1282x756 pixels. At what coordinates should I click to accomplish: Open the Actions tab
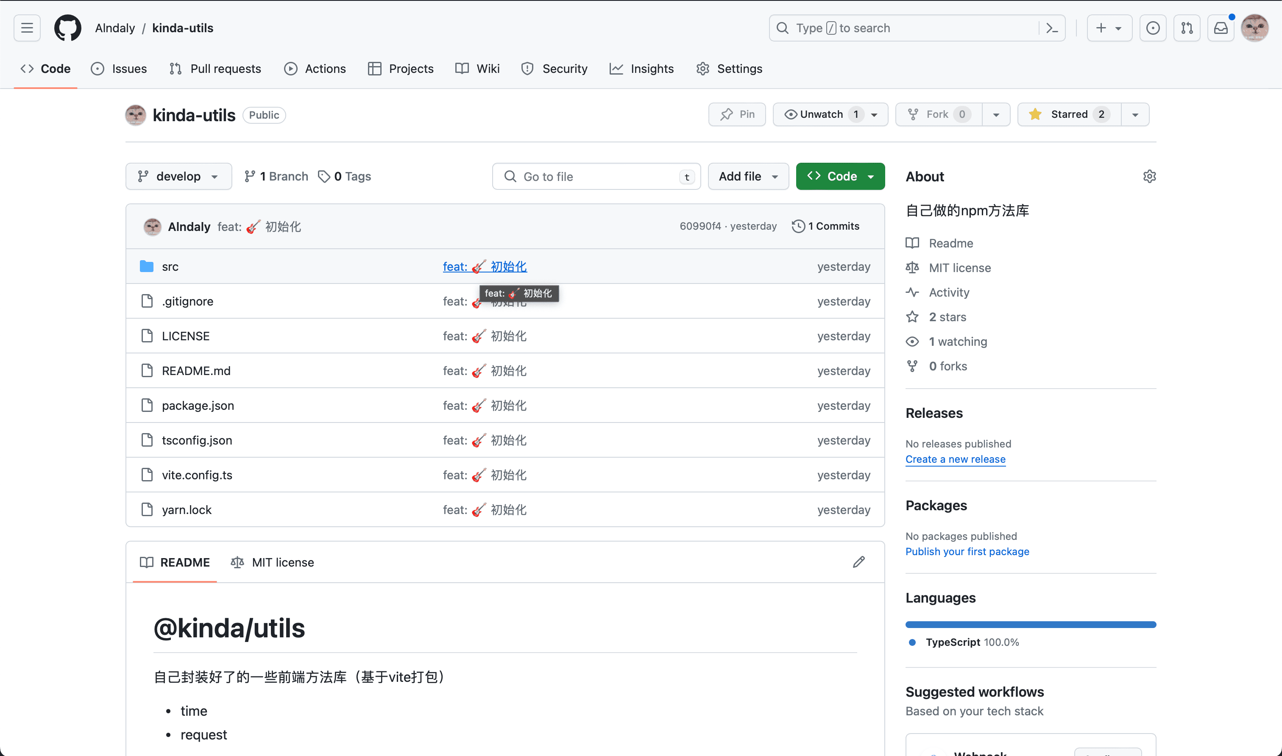(x=315, y=68)
